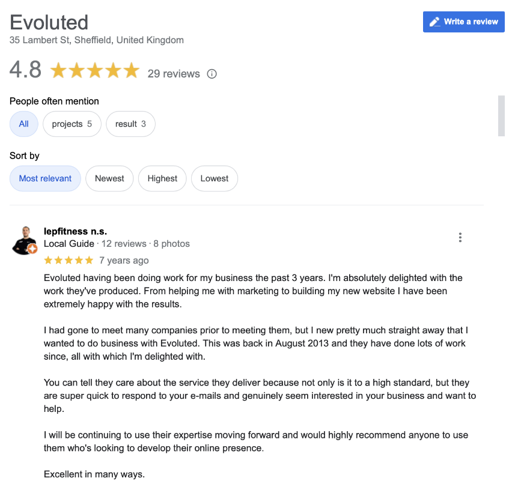Click the info icon beside 29 reviews
The width and height of the screenshot is (518, 484).
[x=212, y=74]
